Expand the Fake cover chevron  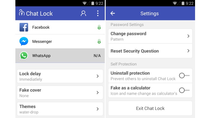coord(98,93)
